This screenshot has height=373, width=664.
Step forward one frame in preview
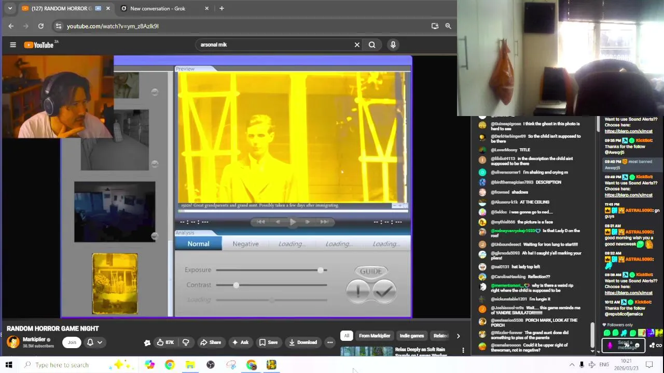point(308,222)
